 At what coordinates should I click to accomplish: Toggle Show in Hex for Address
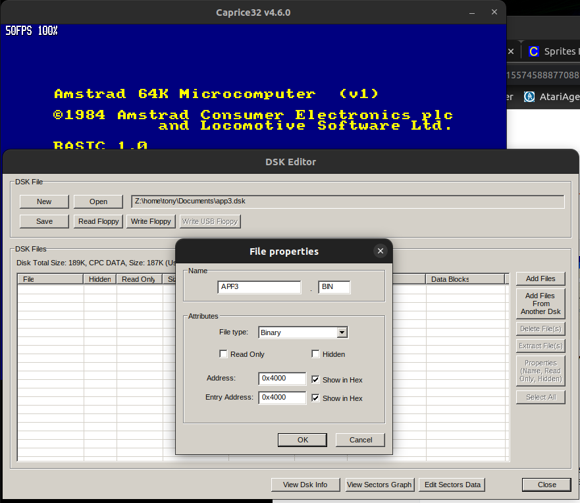[315, 379]
